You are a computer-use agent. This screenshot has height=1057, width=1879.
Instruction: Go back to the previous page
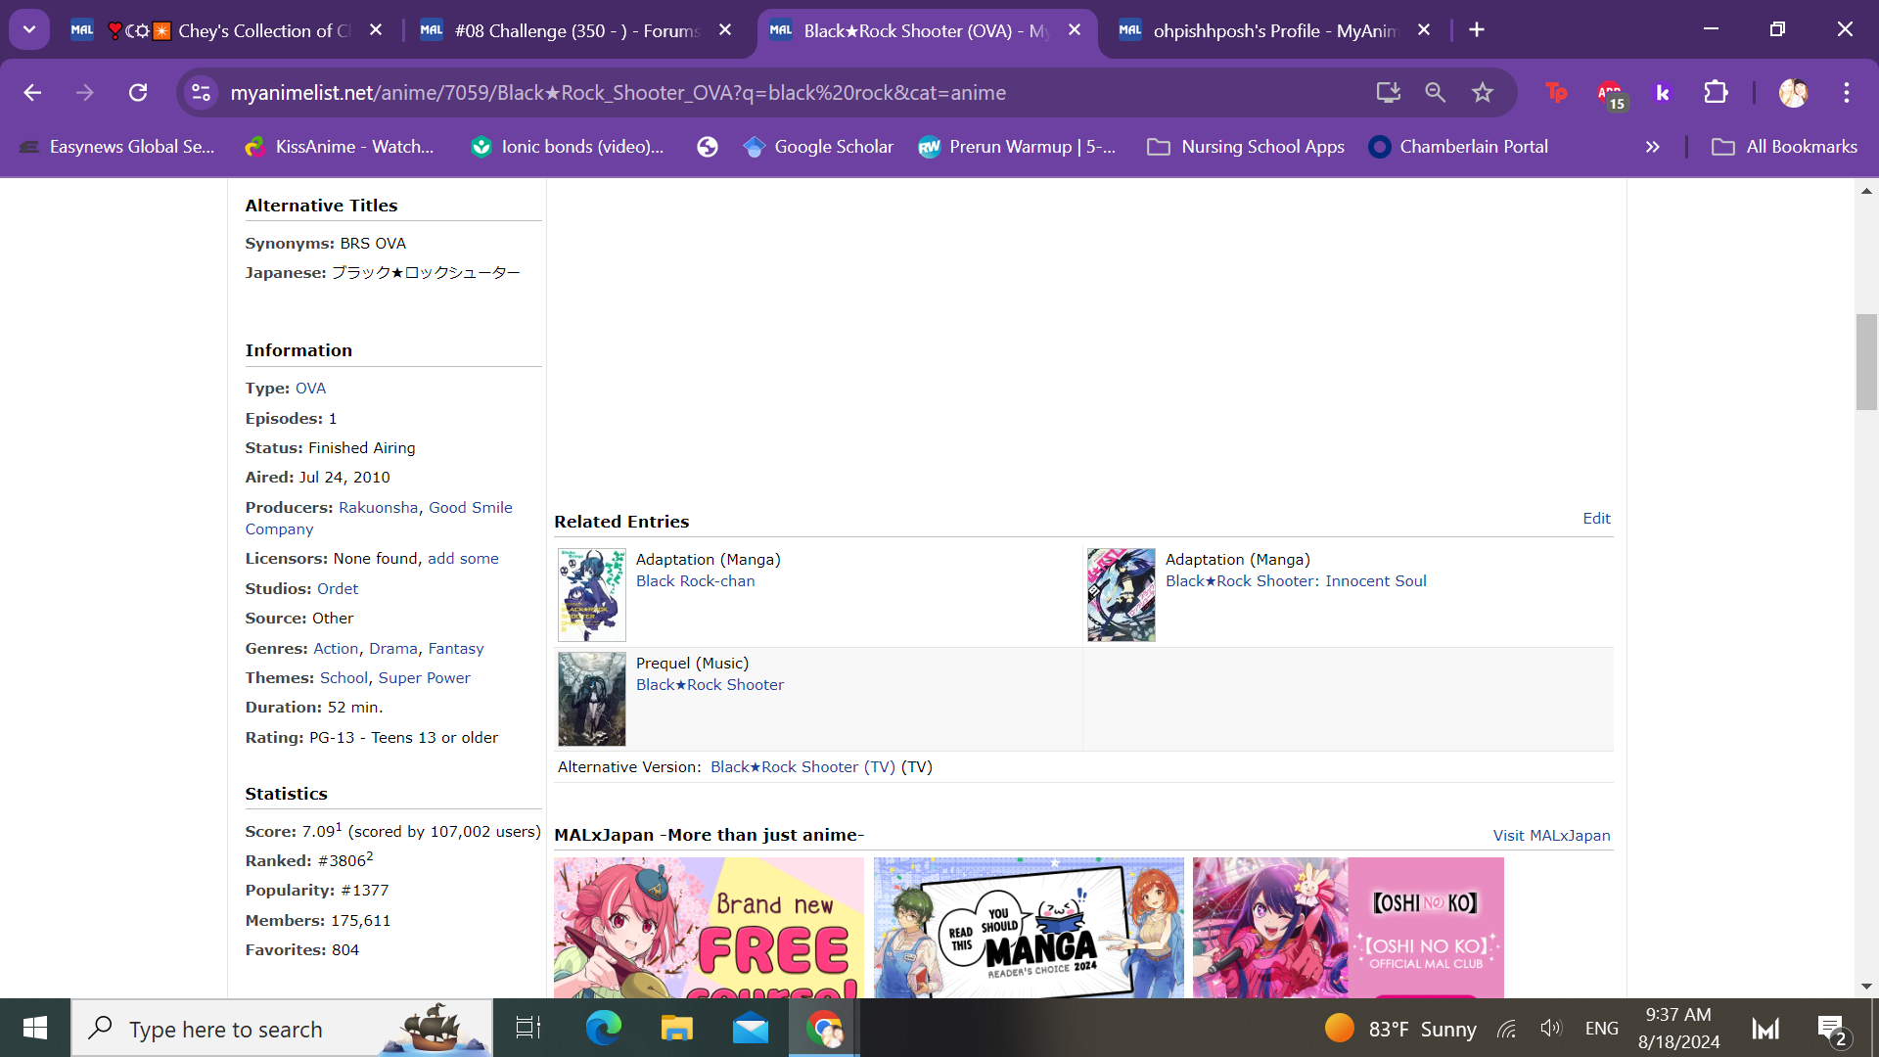32,92
